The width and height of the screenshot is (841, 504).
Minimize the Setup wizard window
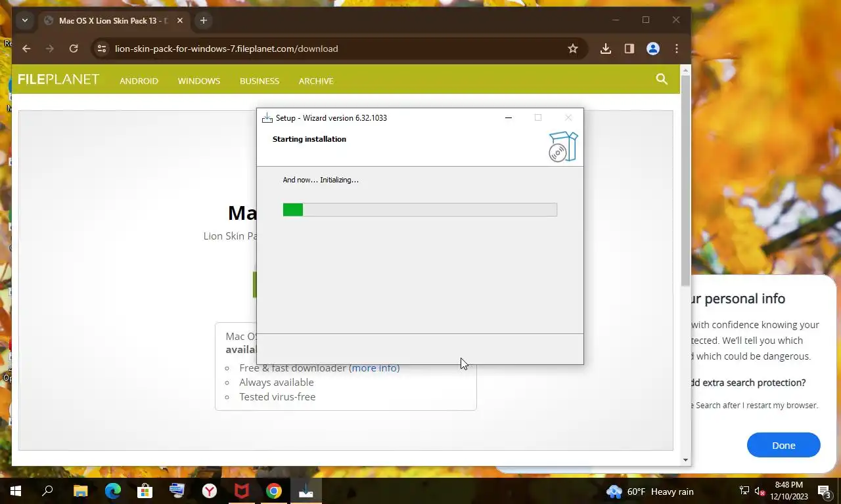coord(508,118)
